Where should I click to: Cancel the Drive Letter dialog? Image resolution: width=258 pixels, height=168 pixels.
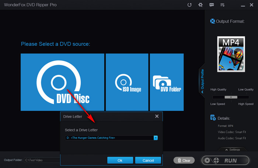tap(148, 160)
